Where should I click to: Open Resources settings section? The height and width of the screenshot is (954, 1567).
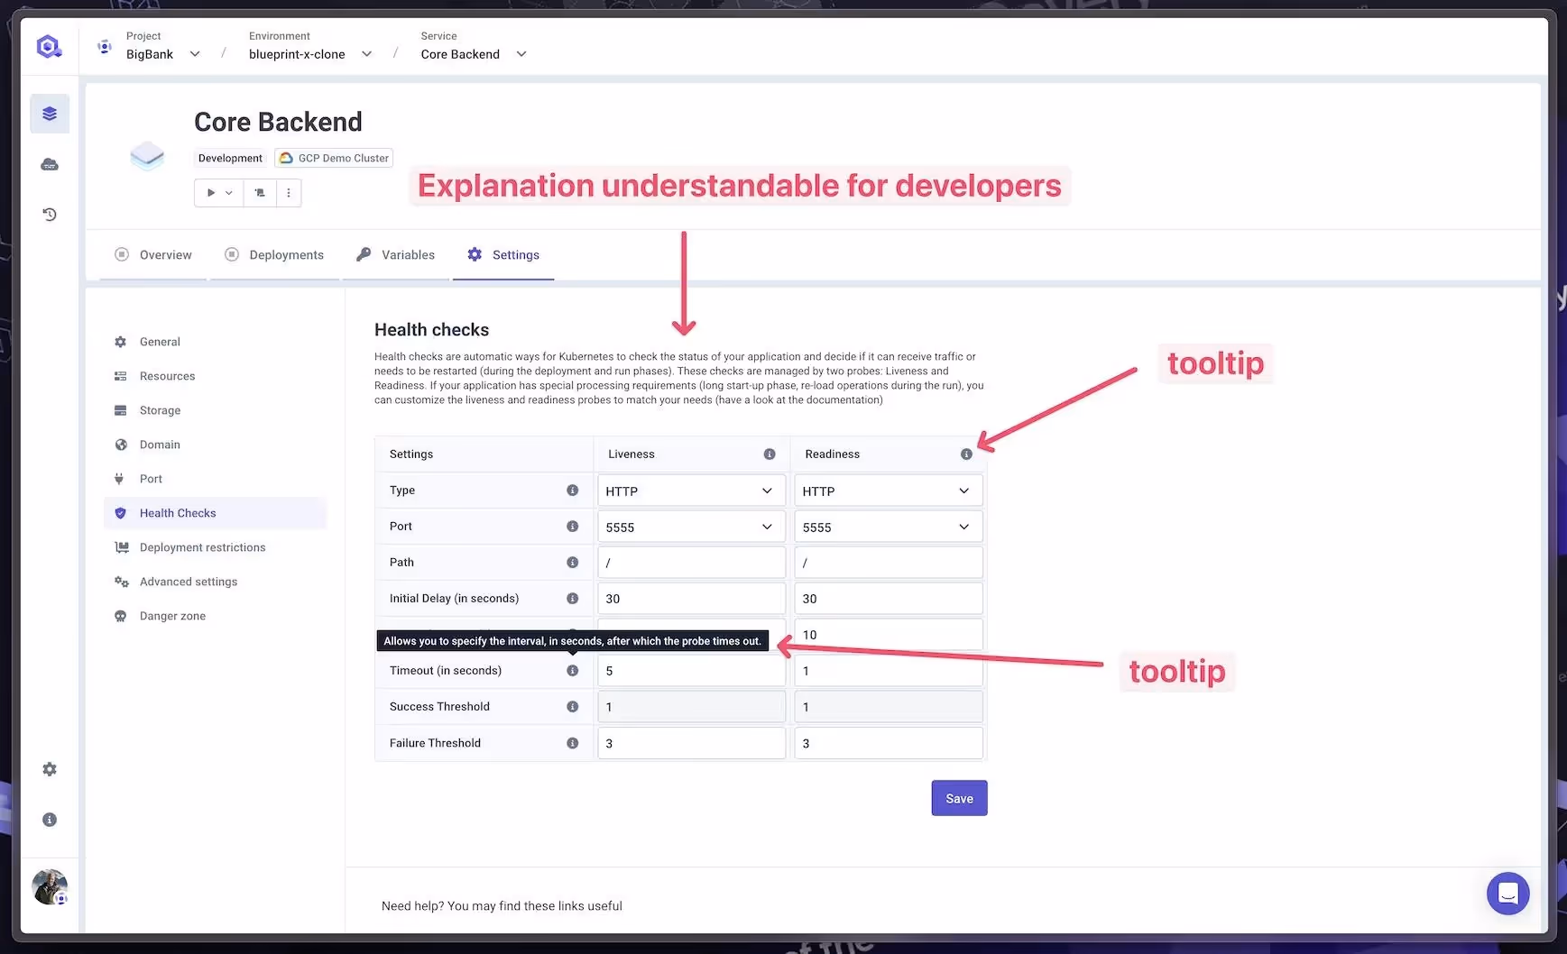tap(215, 376)
